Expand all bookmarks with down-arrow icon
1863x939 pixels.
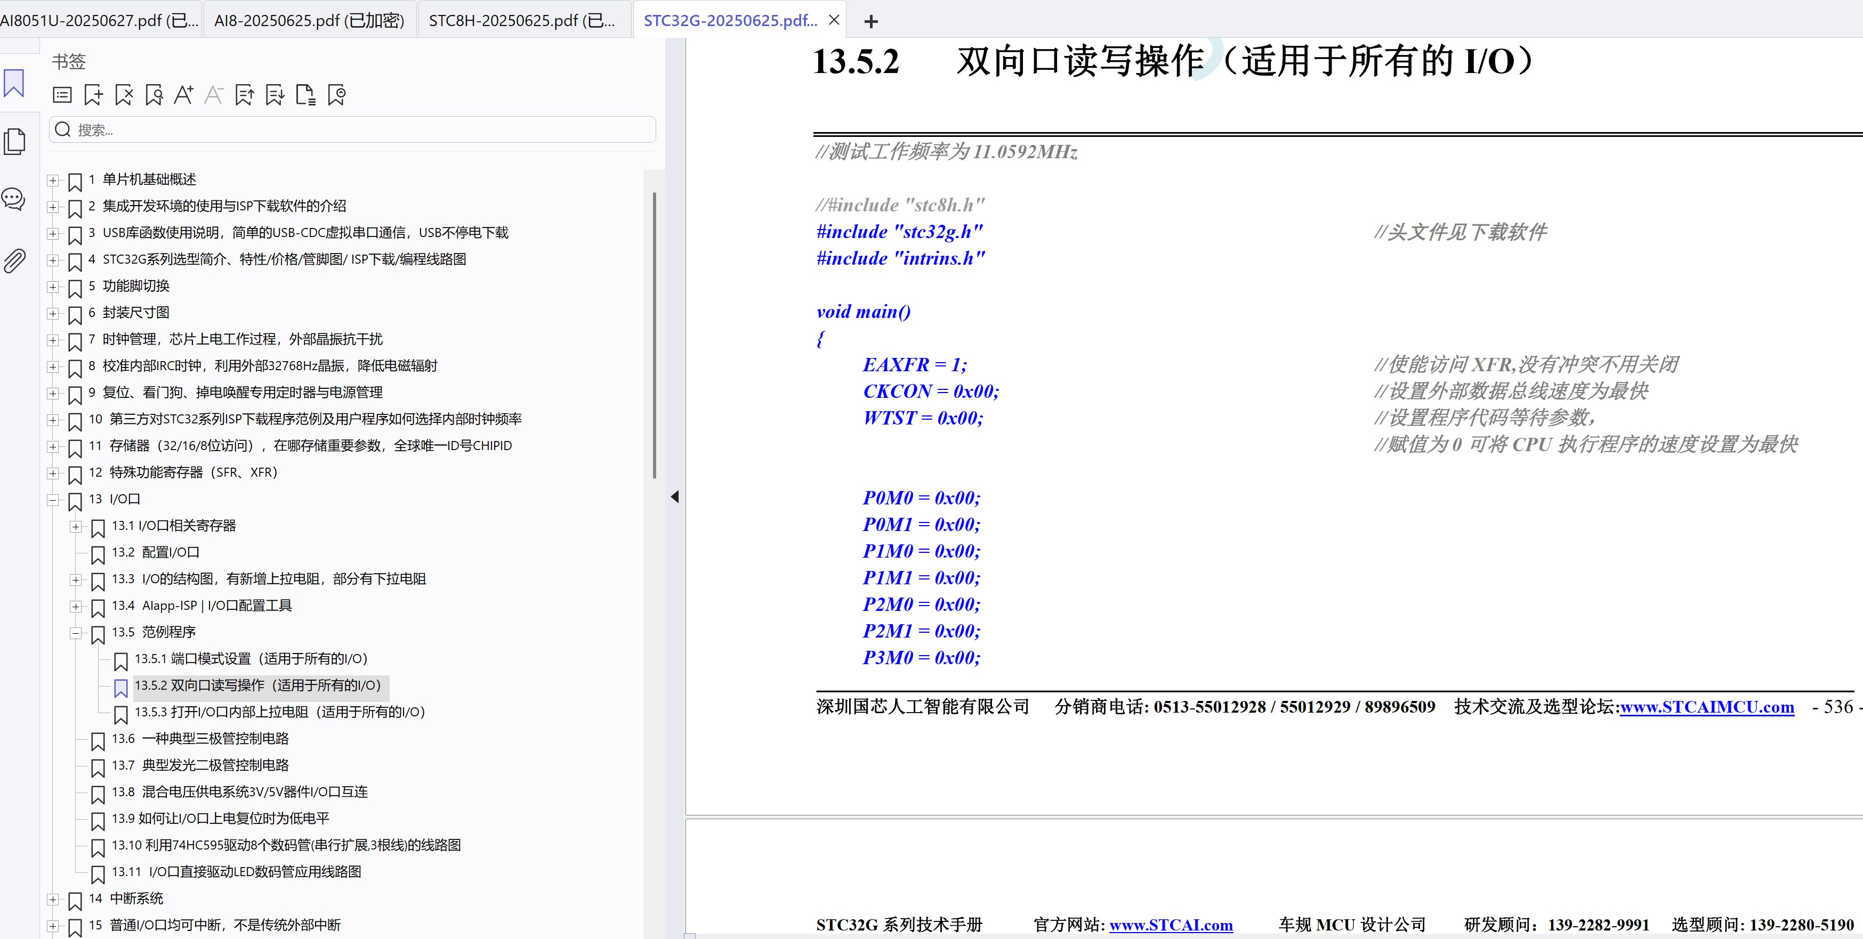pyautogui.click(x=275, y=95)
